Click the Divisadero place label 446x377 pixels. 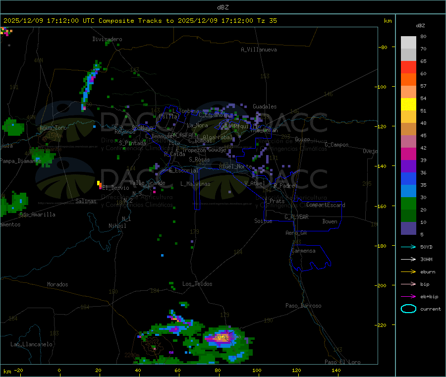[107, 39]
